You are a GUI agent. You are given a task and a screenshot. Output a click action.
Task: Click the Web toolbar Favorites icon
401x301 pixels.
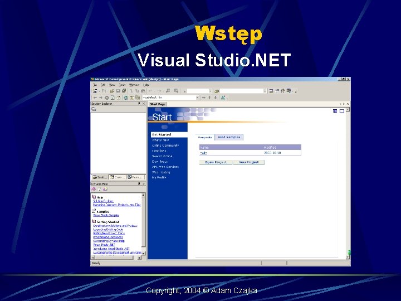tap(131, 98)
